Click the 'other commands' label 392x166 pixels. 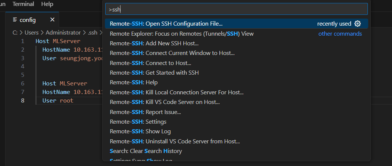pyautogui.click(x=340, y=34)
